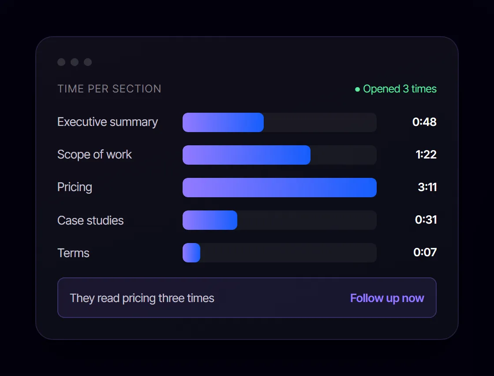
Task: Click the Case studies section label
Action: click(x=90, y=221)
